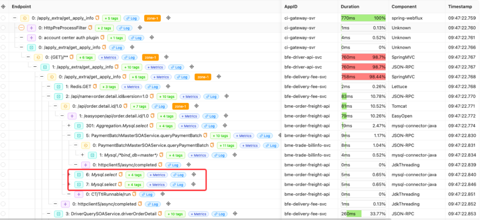Expand the 301: Aggregation.Mysql.select node
Viewport: 482px width, 220px height.
(x=69, y=126)
